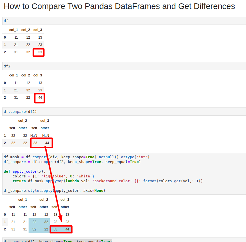This screenshot has height=242, width=246.
Task: Click the col_3 column header of df table
Action: point(38,30)
